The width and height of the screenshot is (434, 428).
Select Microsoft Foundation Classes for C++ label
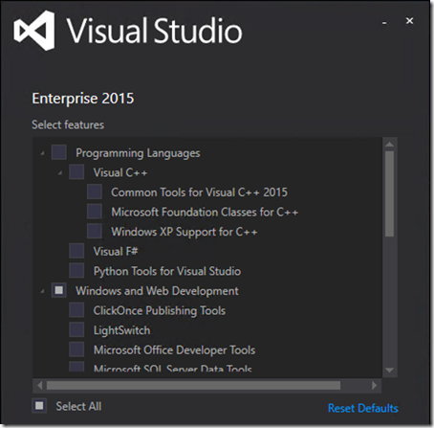pos(205,212)
